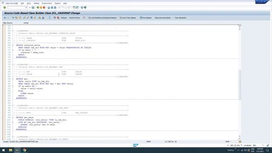Screen dimensions: 272x153
Task: Click the Windows Start button
Action: [x=3, y=150]
